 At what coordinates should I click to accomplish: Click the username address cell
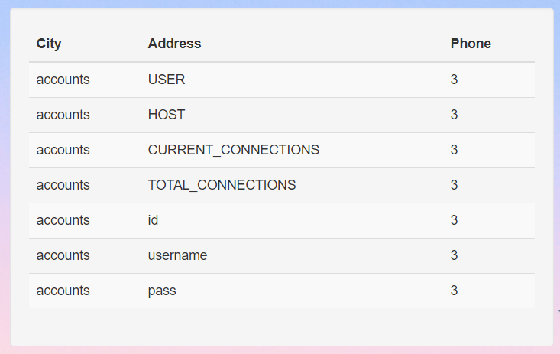(x=177, y=255)
